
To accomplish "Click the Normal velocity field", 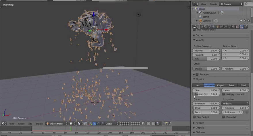I will pos(206,50).
